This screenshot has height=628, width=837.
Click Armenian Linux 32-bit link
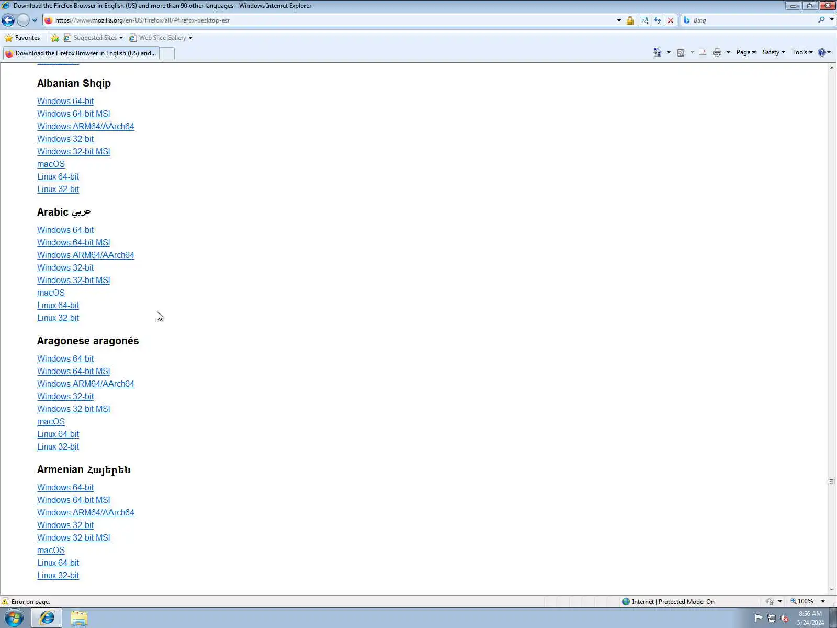58,576
